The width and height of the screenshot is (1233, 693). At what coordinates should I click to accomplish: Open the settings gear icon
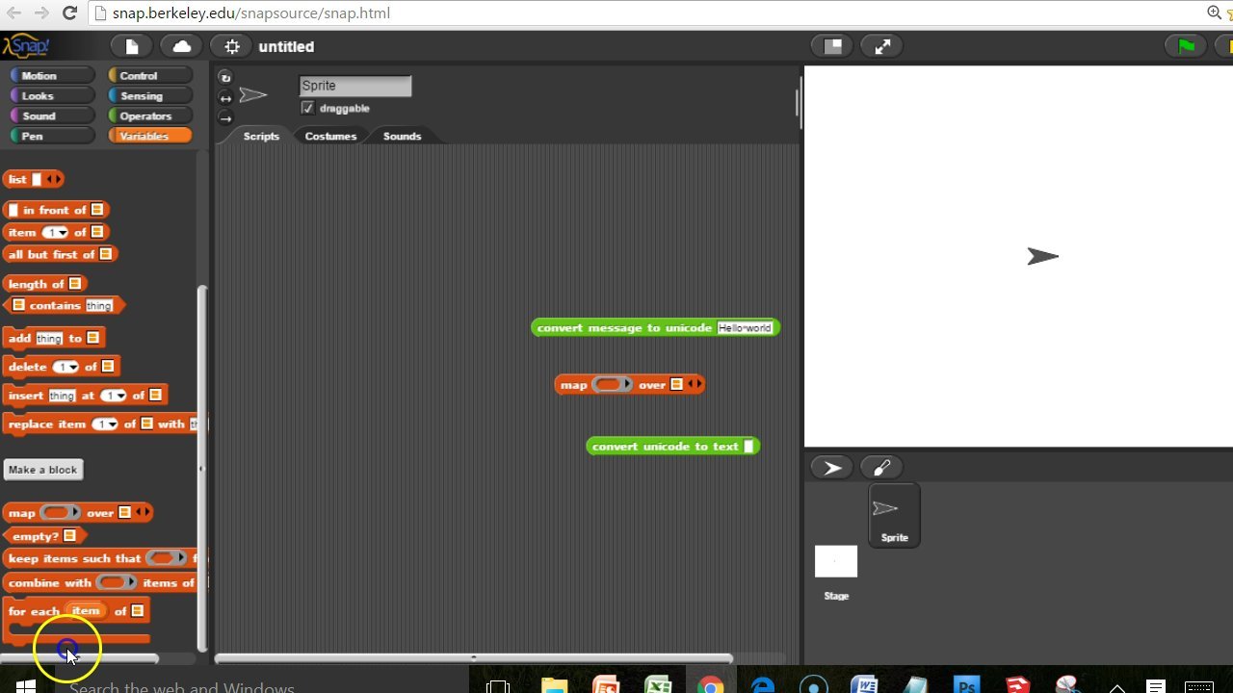230,45
